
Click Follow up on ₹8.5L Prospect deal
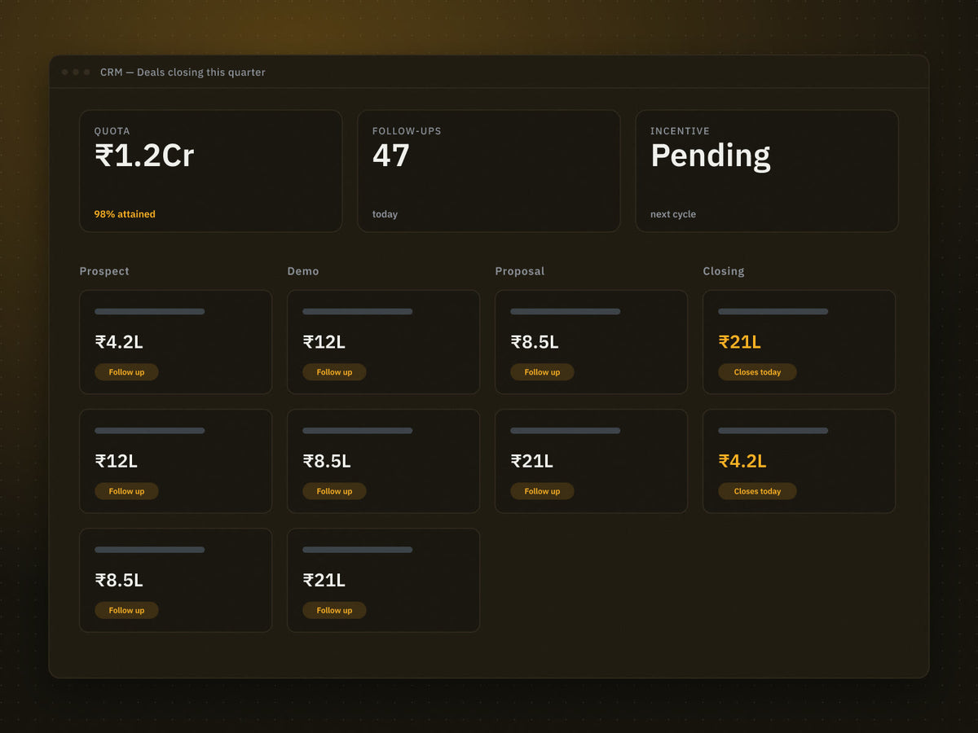126,610
